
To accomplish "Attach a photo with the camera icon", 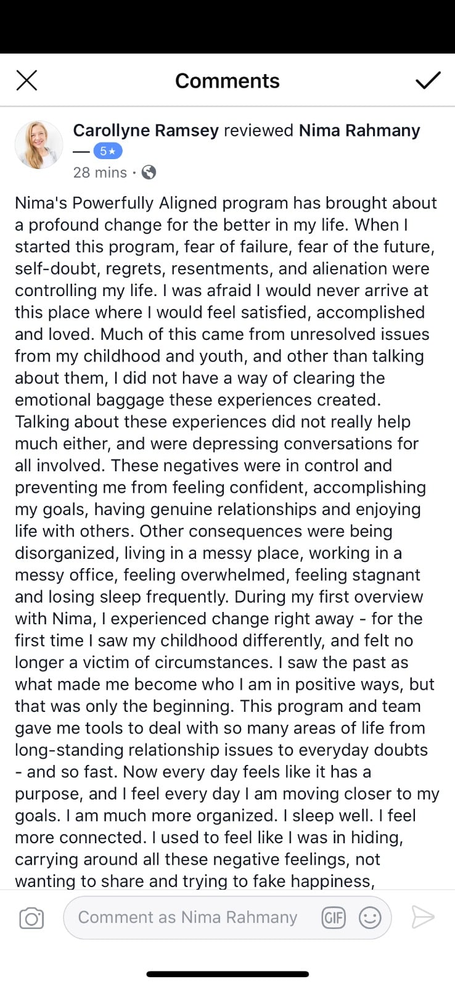I will tap(31, 918).
